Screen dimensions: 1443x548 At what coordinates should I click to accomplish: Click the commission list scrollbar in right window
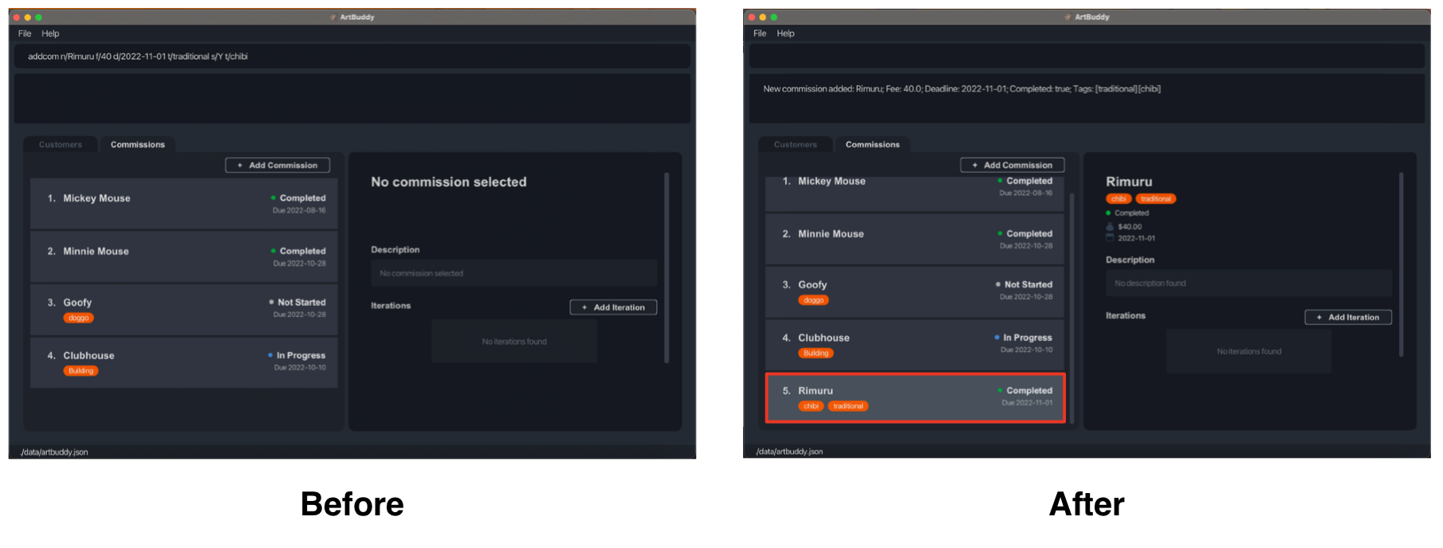click(x=1072, y=307)
